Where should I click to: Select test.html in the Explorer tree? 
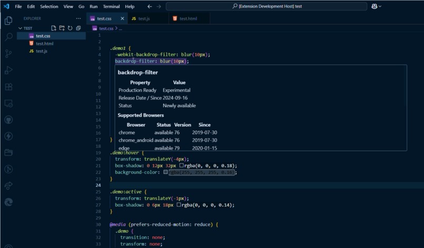tap(52, 44)
